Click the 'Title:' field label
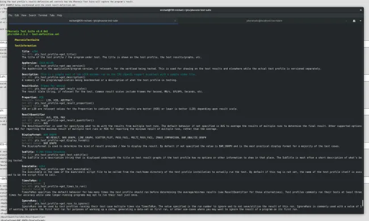The width and height of the screenshot is (369, 221). 26,52
